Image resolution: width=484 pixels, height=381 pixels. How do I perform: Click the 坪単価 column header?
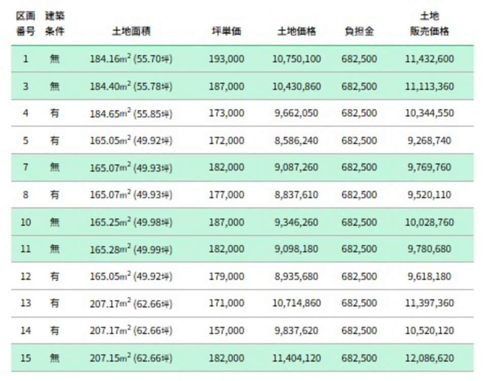click(x=226, y=31)
